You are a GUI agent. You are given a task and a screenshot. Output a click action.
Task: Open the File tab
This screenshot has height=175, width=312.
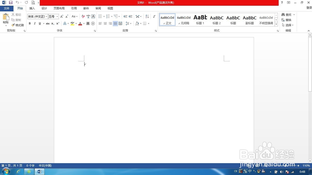pyautogui.click(x=7, y=8)
